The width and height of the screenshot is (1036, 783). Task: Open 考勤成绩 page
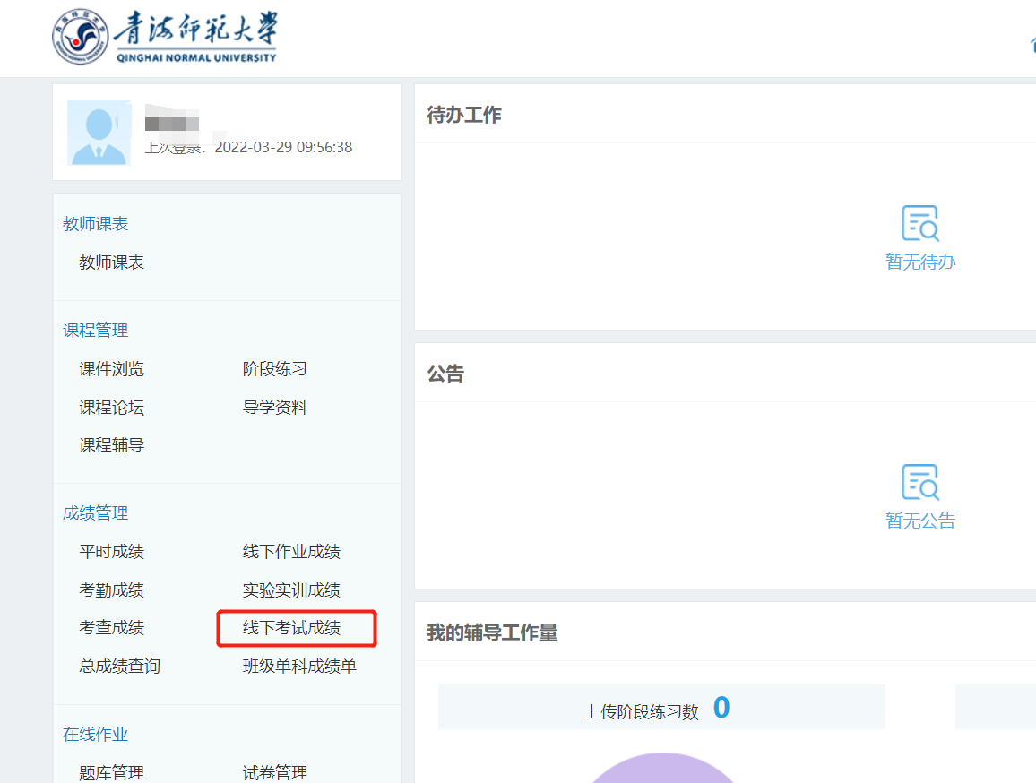[111, 590]
